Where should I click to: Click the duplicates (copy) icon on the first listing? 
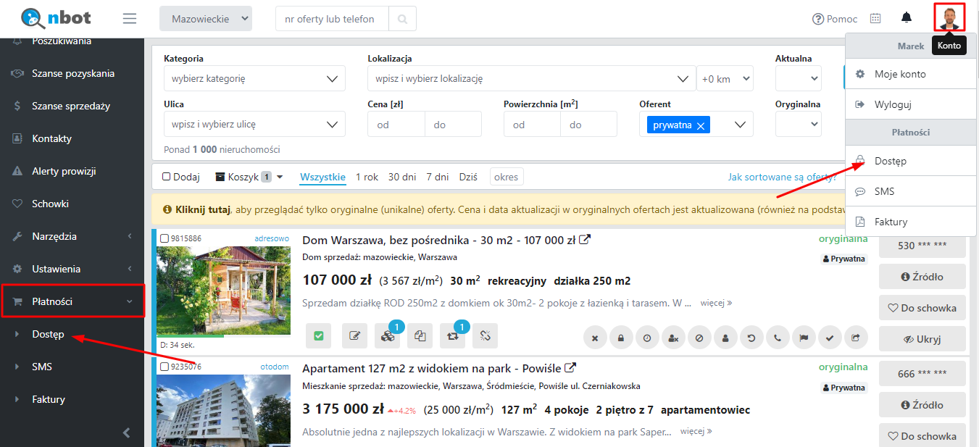pos(420,336)
